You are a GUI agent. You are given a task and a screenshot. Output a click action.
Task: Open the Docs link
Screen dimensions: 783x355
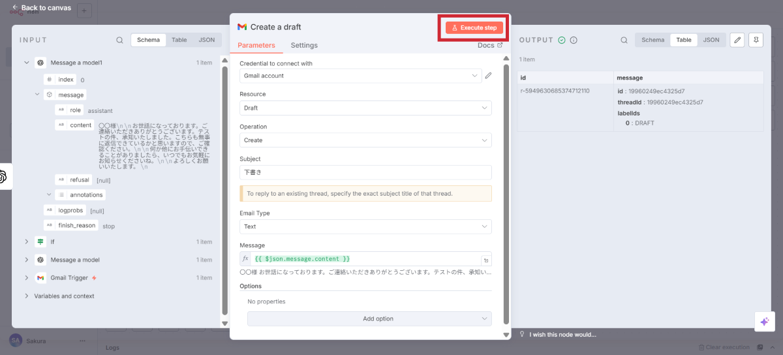(490, 46)
